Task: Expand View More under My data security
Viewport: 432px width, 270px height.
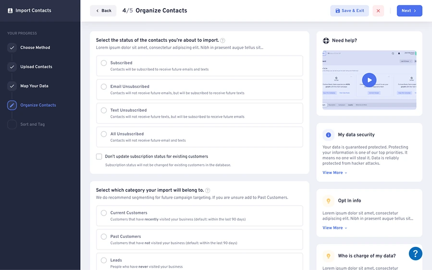Action: click(x=335, y=172)
